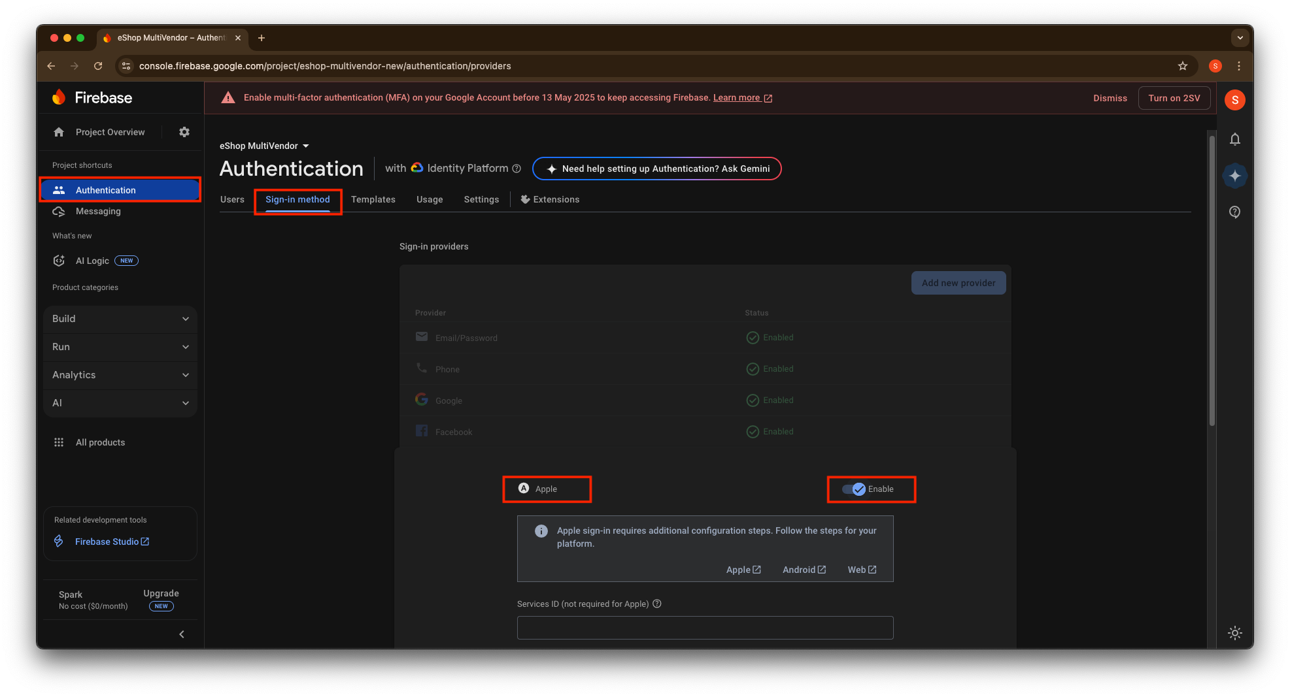Open a new browser tab

262,38
